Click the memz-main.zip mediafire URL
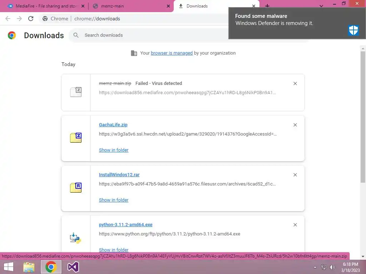The height and width of the screenshot is (274, 366). 187,93
